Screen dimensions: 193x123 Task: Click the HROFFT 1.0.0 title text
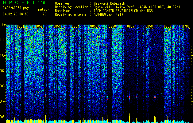(x=24, y=2)
